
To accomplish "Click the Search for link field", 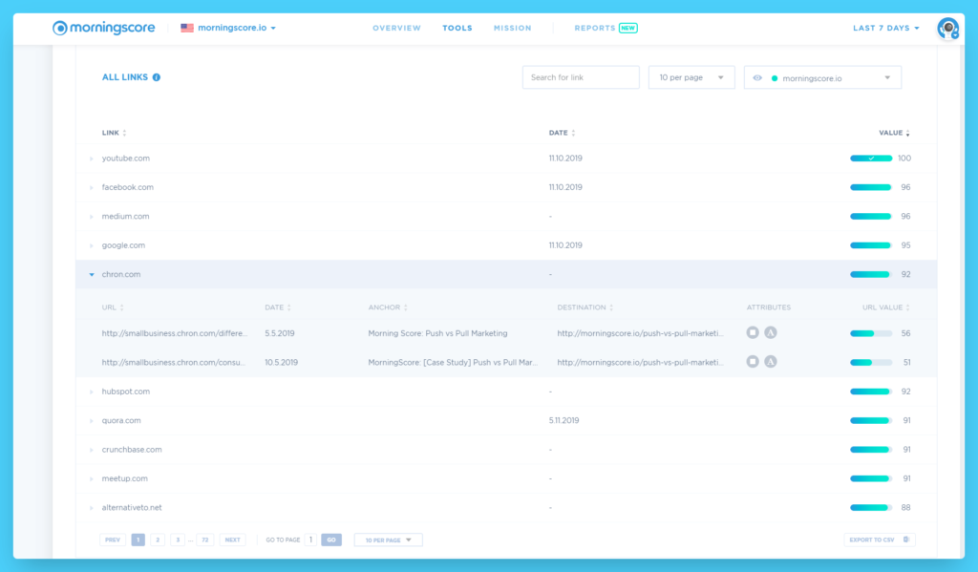I will coord(581,77).
